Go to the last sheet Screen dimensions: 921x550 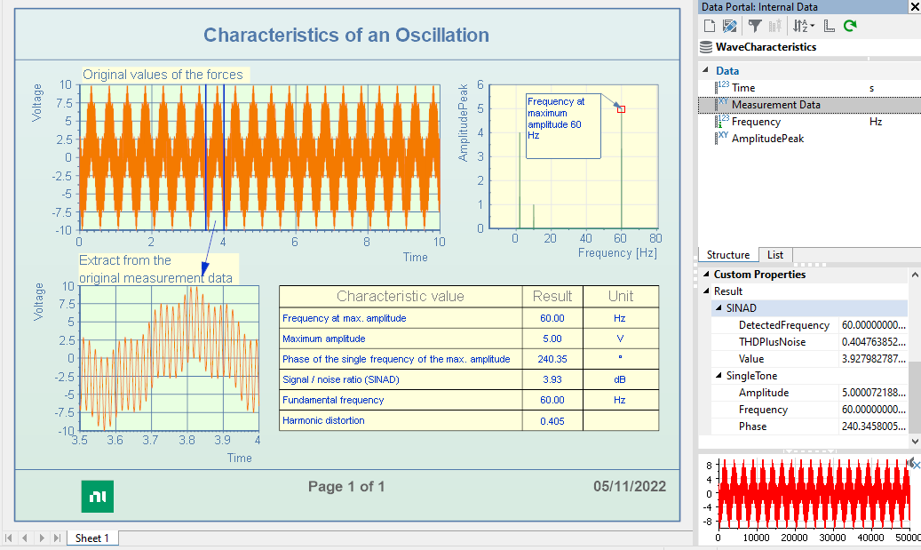57,538
